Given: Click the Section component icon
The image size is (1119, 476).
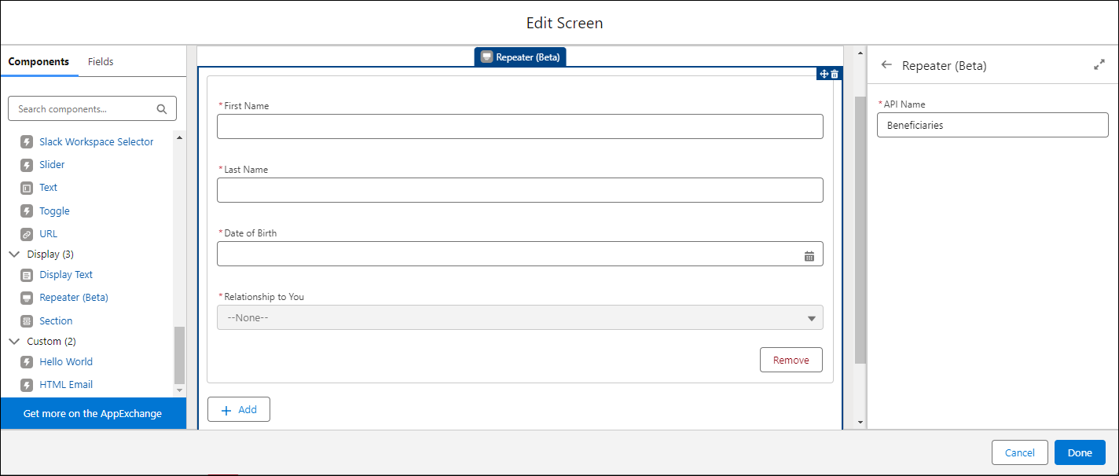Looking at the screenshot, I should (28, 320).
